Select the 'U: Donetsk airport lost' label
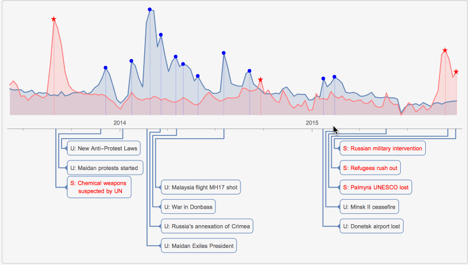Viewport: 468px width, 265px height. [372, 226]
